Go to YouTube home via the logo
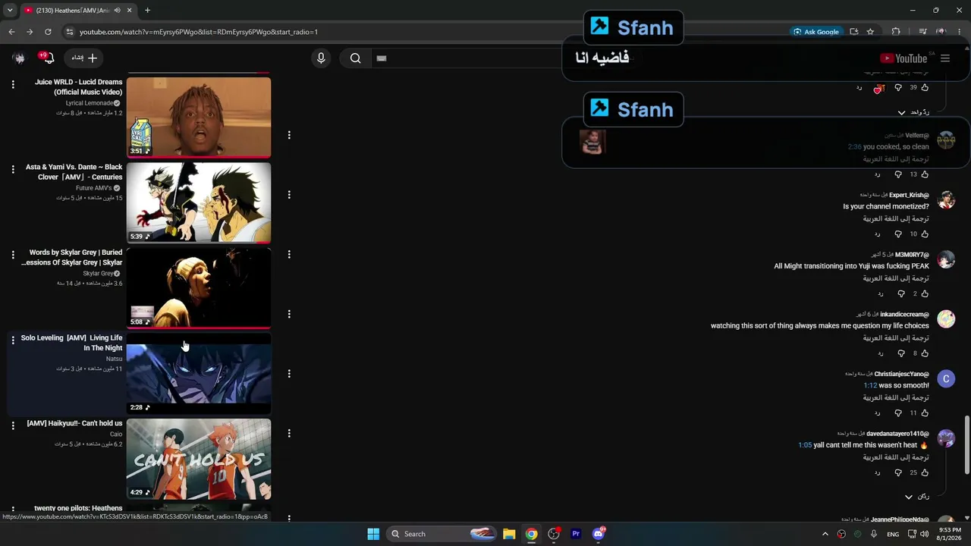Viewport: 971px width, 546px height. click(x=903, y=58)
